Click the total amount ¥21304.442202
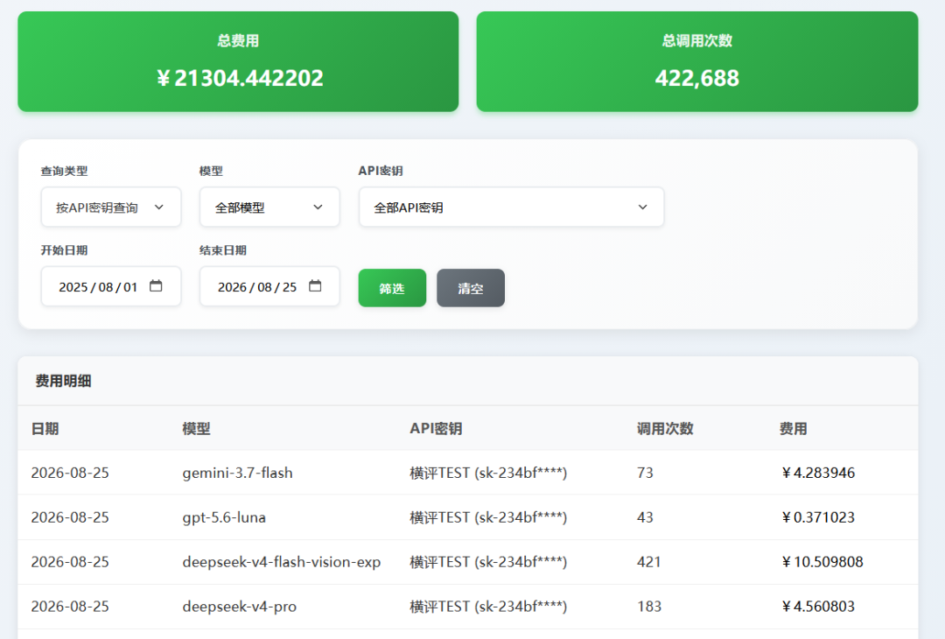 pyautogui.click(x=240, y=79)
